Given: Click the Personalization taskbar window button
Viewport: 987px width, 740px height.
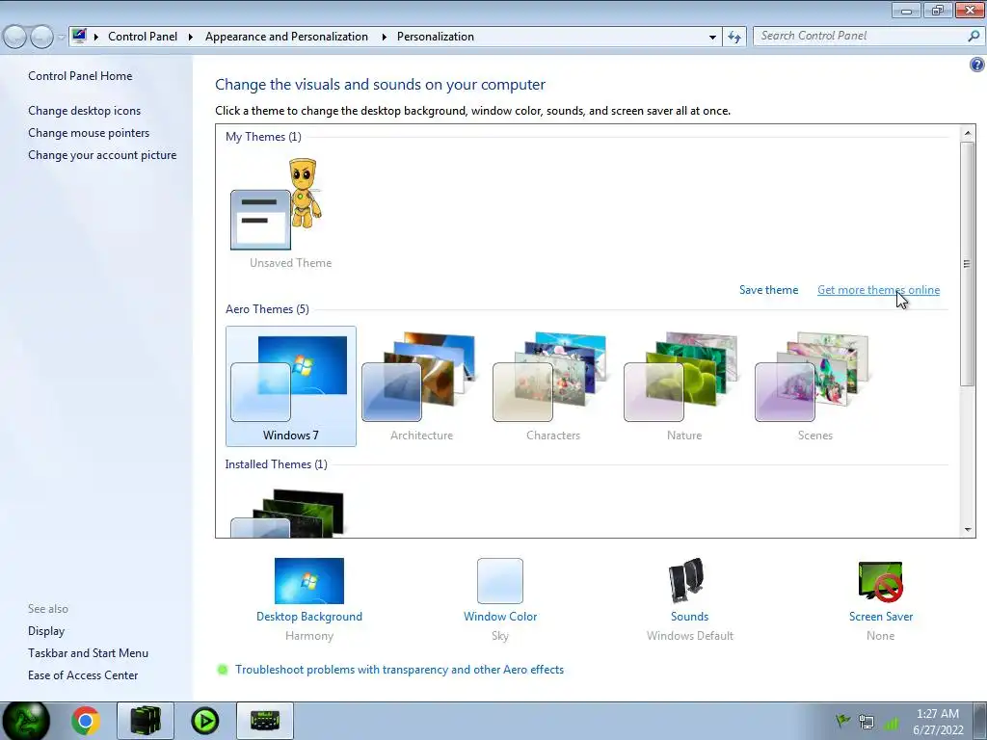Looking at the screenshot, I should point(265,721).
